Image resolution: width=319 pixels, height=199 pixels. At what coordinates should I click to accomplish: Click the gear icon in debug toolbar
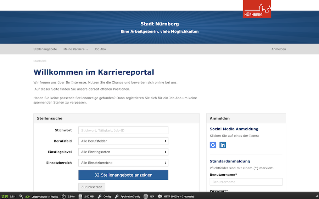click(21, 196)
